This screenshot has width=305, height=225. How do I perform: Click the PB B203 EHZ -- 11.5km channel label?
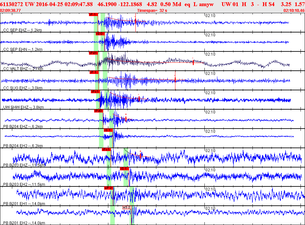pyautogui.click(x=24, y=165)
